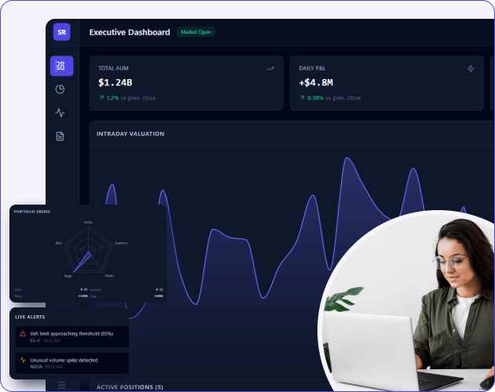Click the green up arrow beside 0.38%

point(302,98)
